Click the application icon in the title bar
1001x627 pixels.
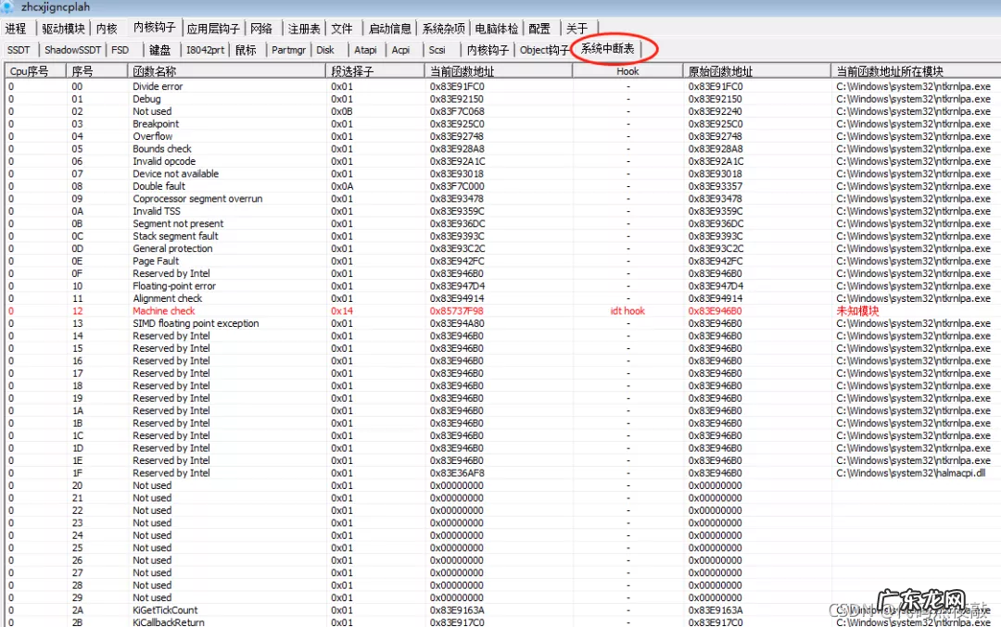pos(8,6)
